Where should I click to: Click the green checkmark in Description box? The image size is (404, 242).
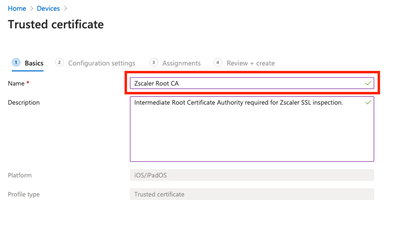click(368, 102)
